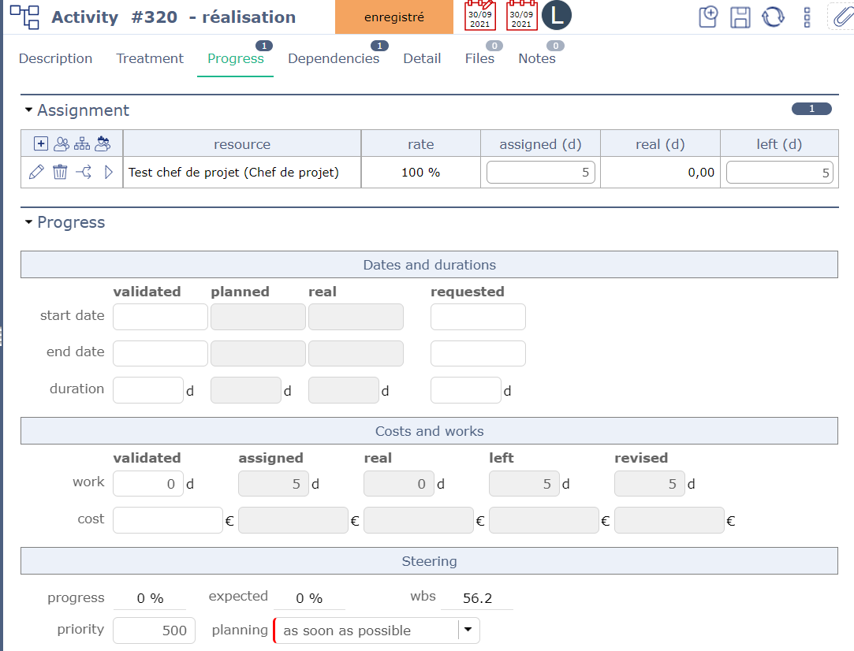Open the Treatment tab
The height and width of the screenshot is (651, 854).
coord(150,58)
